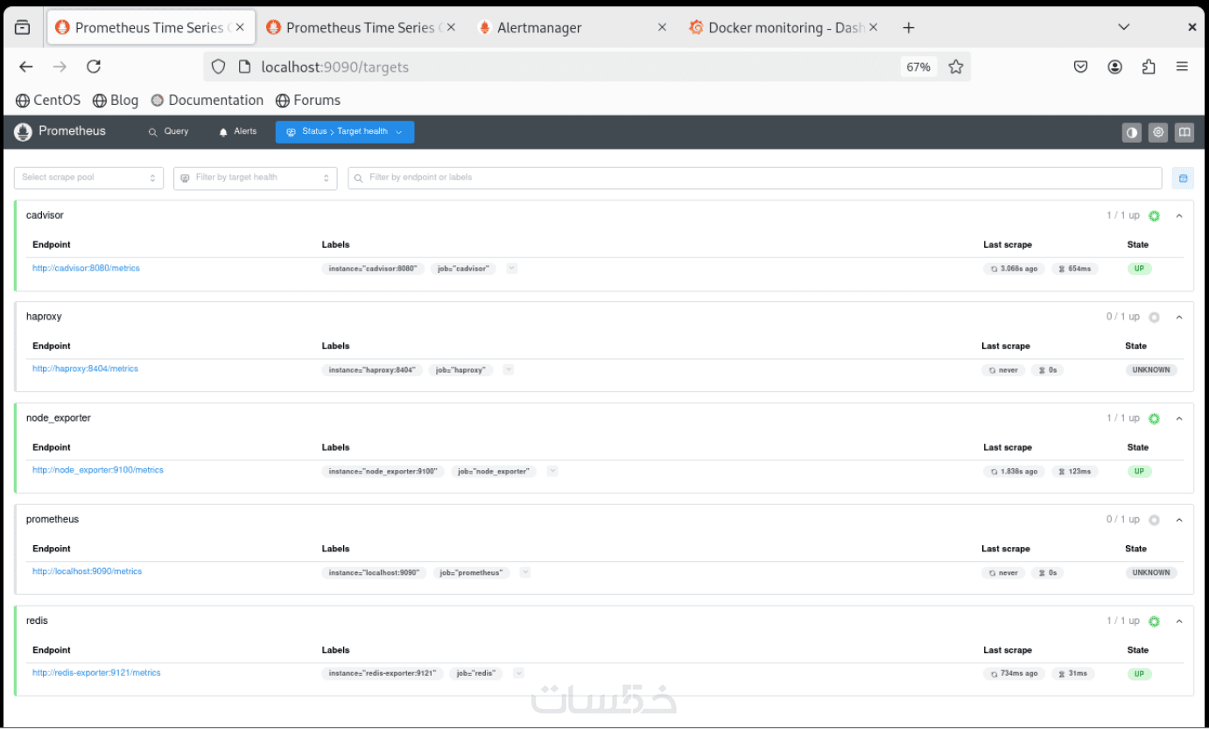Click the haproxy grey health ring icon
Viewport: 1209px width, 729px height.
coord(1154,318)
